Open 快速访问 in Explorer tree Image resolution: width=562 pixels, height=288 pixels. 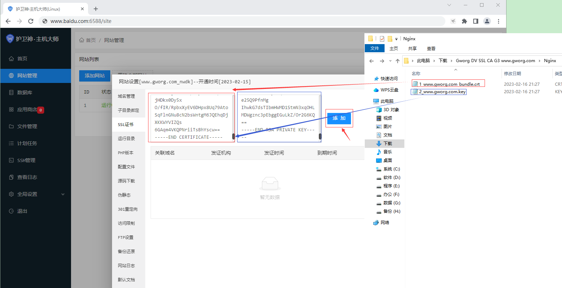386,78
